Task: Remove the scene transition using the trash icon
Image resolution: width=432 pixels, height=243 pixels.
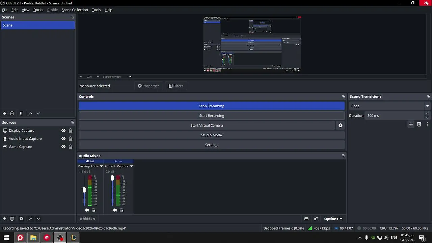Action: click(x=419, y=124)
